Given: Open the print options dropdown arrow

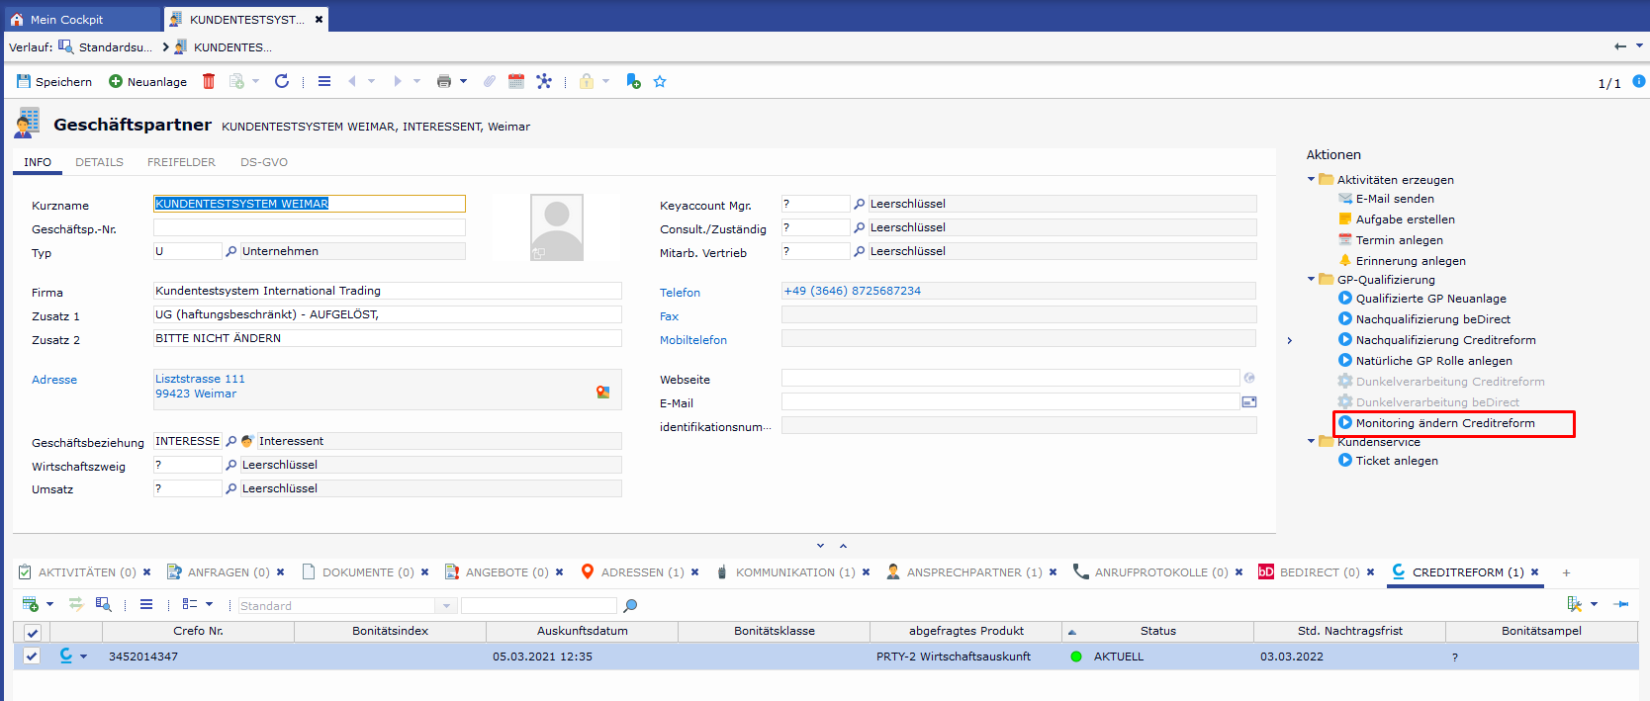Looking at the screenshot, I should coord(463,81).
